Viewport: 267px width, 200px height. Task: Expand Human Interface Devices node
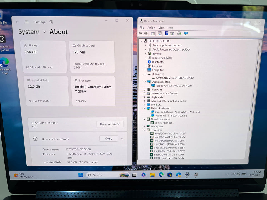click(x=145, y=93)
